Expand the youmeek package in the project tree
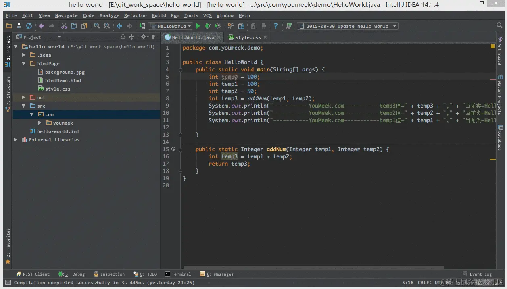507x289 pixels. pyautogui.click(x=40, y=123)
